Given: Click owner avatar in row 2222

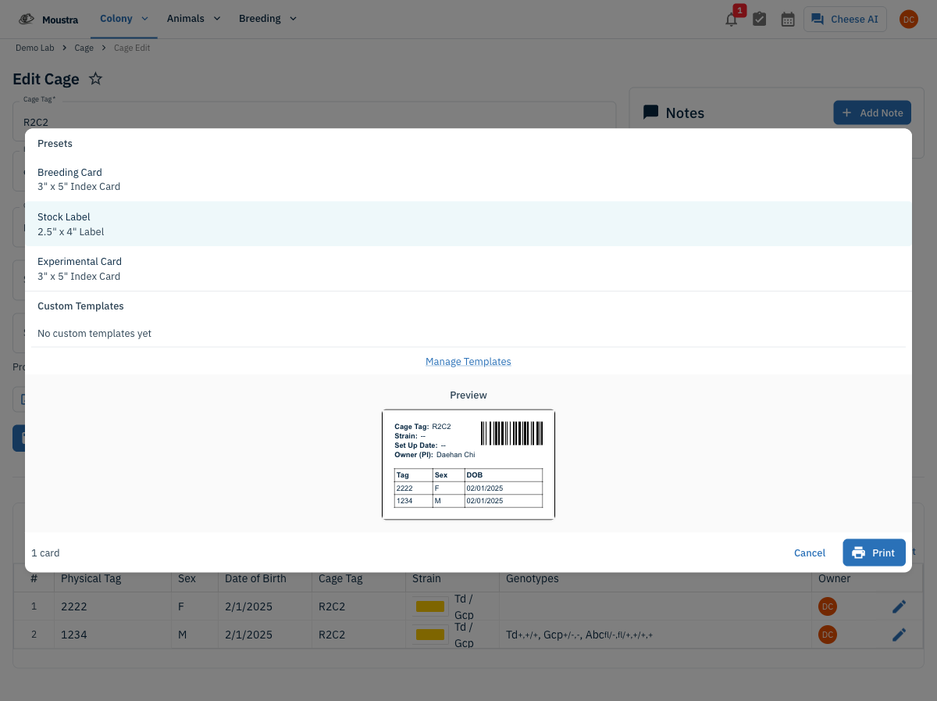Looking at the screenshot, I should tap(827, 606).
